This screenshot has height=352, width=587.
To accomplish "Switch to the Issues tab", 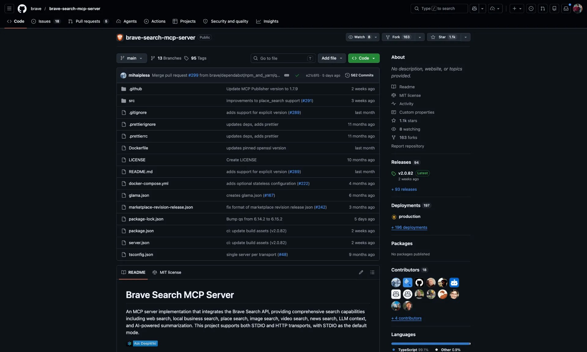I will (x=46, y=21).
